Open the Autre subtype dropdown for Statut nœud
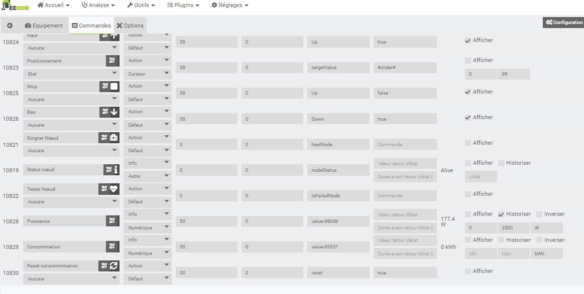The width and height of the screenshot is (584, 294). pos(148,176)
